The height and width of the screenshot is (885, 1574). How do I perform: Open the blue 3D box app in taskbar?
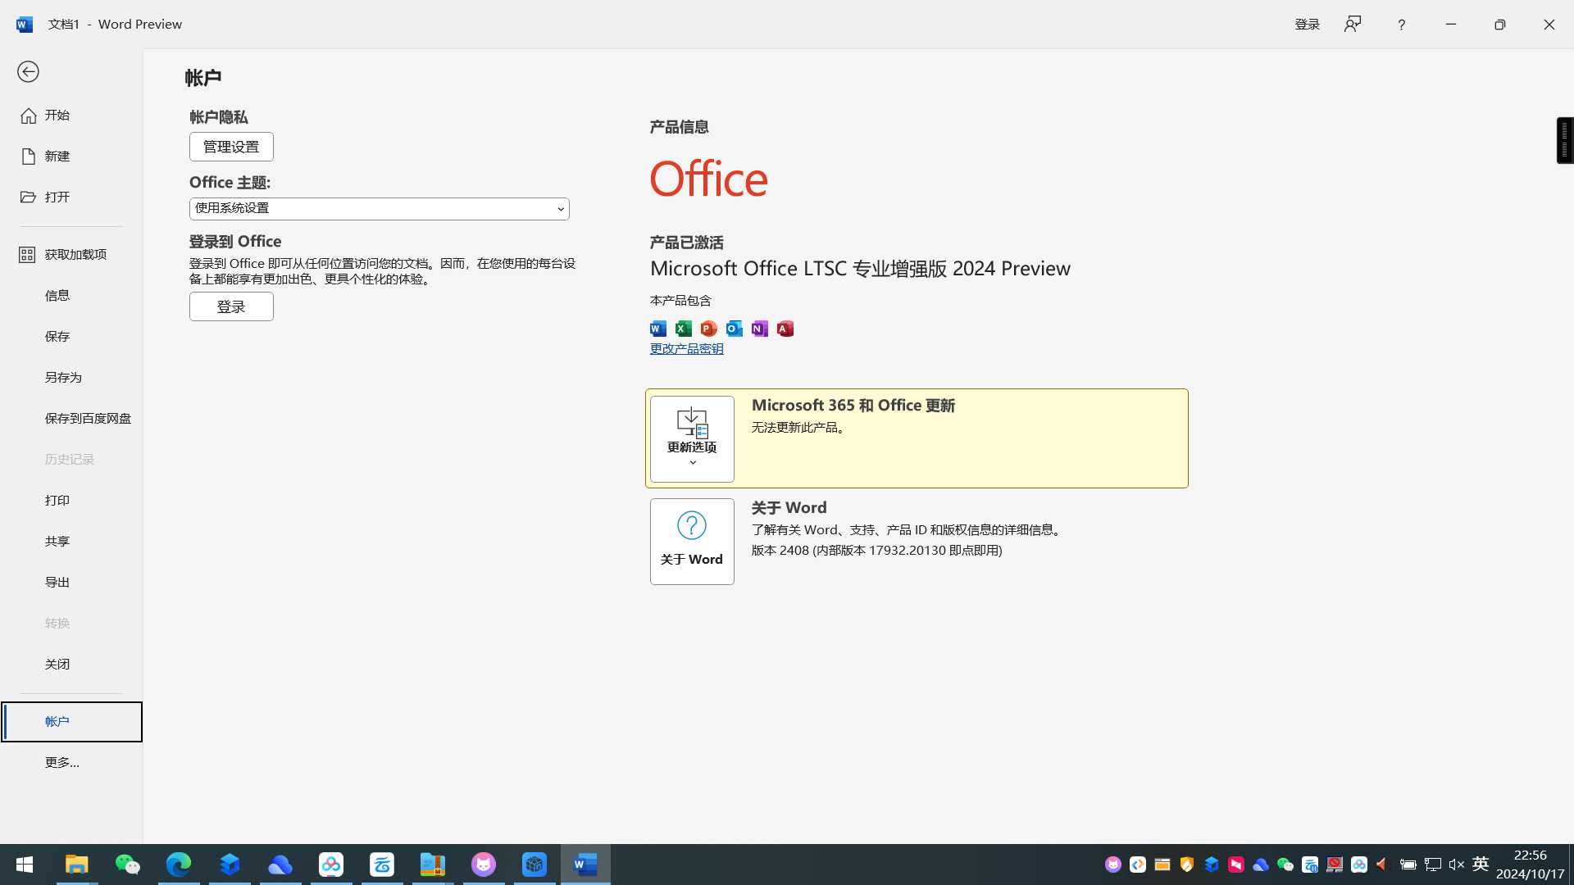coord(535,865)
